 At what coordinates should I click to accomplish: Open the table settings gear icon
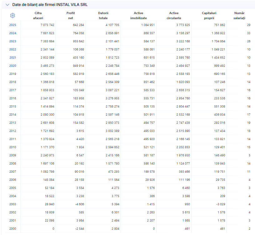[13, 15]
